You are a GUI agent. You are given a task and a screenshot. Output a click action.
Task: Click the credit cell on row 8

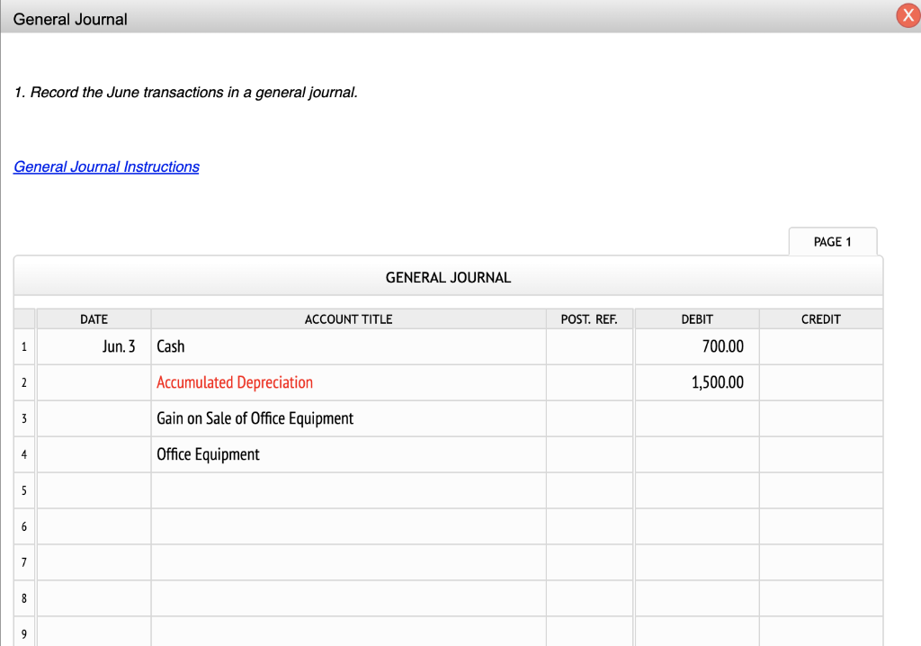click(x=820, y=598)
